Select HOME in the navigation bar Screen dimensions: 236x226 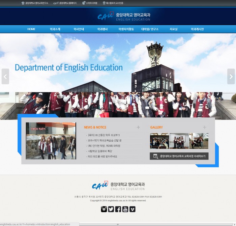(x=31, y=29)
